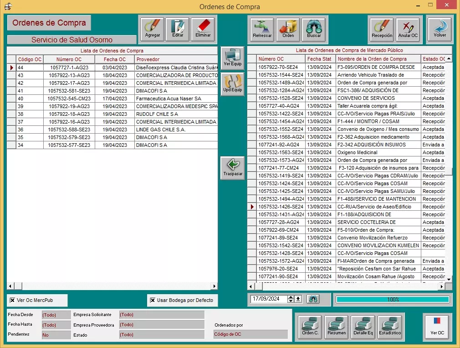Viewport: 460px width, 348px height.
Task: Open the Fecha Desde dropdown
Action: 55,314
